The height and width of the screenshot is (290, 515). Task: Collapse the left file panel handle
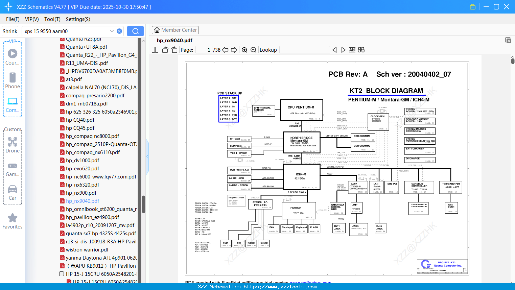click(x=147, y=156)
